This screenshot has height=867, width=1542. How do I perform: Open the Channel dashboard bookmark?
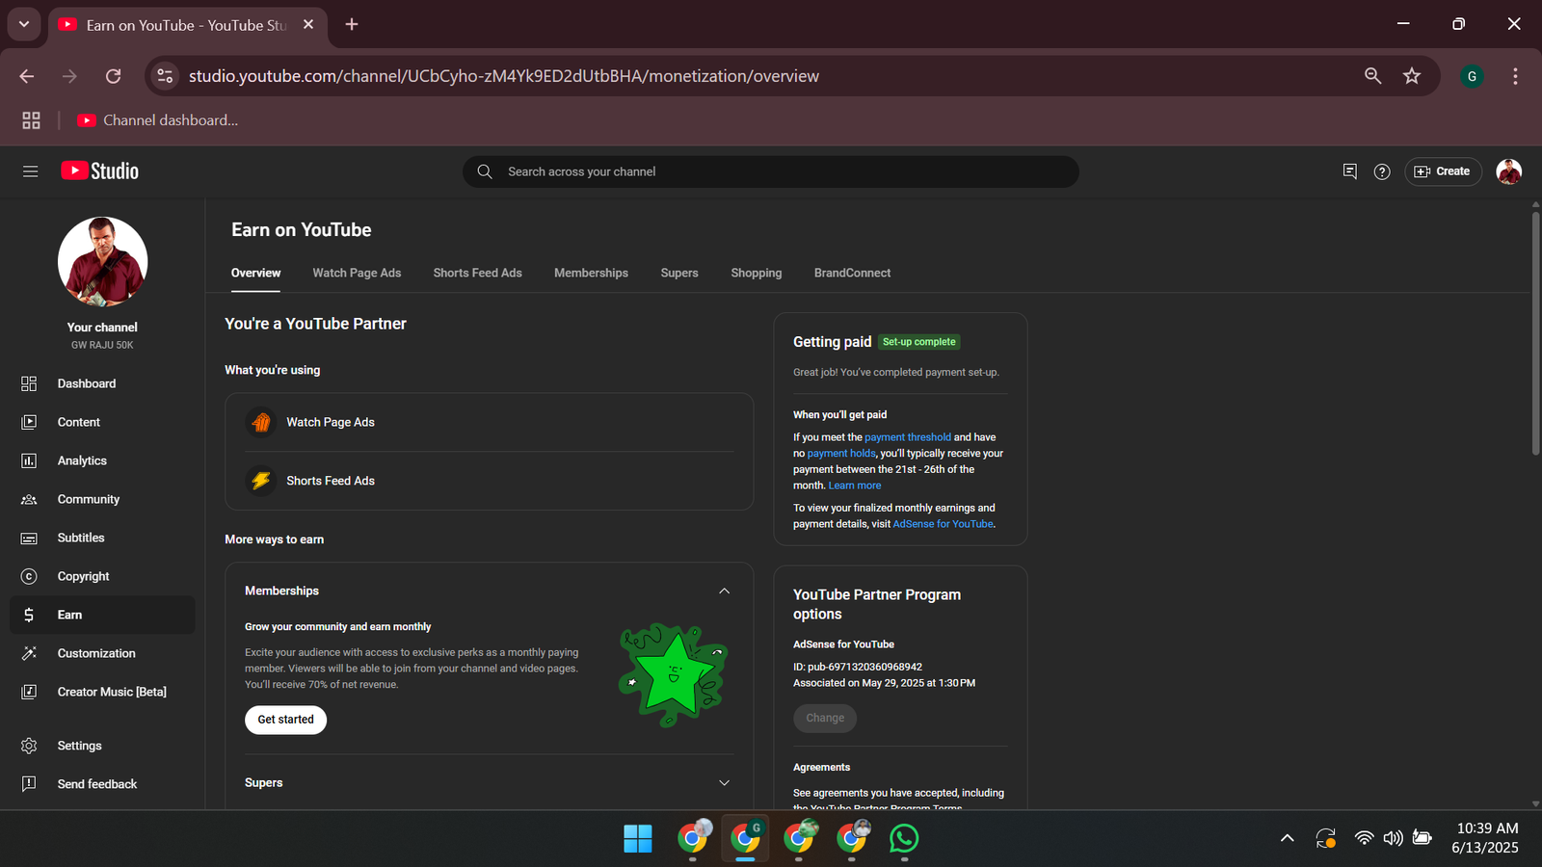click(x=157, y=120)
